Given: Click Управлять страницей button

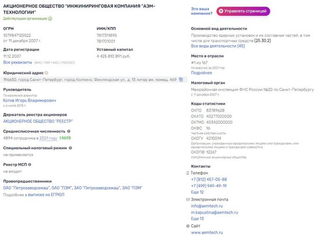Looking at the screenshot, I should (243, 11).
